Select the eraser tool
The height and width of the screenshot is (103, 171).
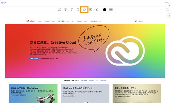click(x=97, y=10)
